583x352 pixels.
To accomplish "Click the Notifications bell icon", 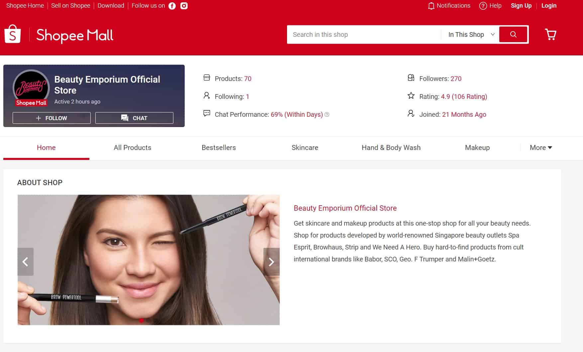I will [431, 6].
